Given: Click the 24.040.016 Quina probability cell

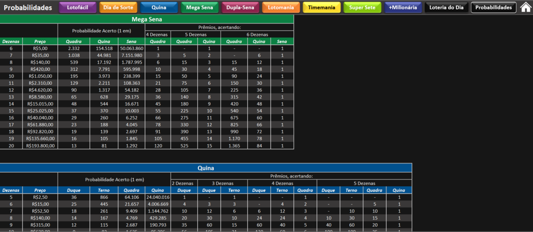Looking at the screenshot, I should tap(158, 197).
